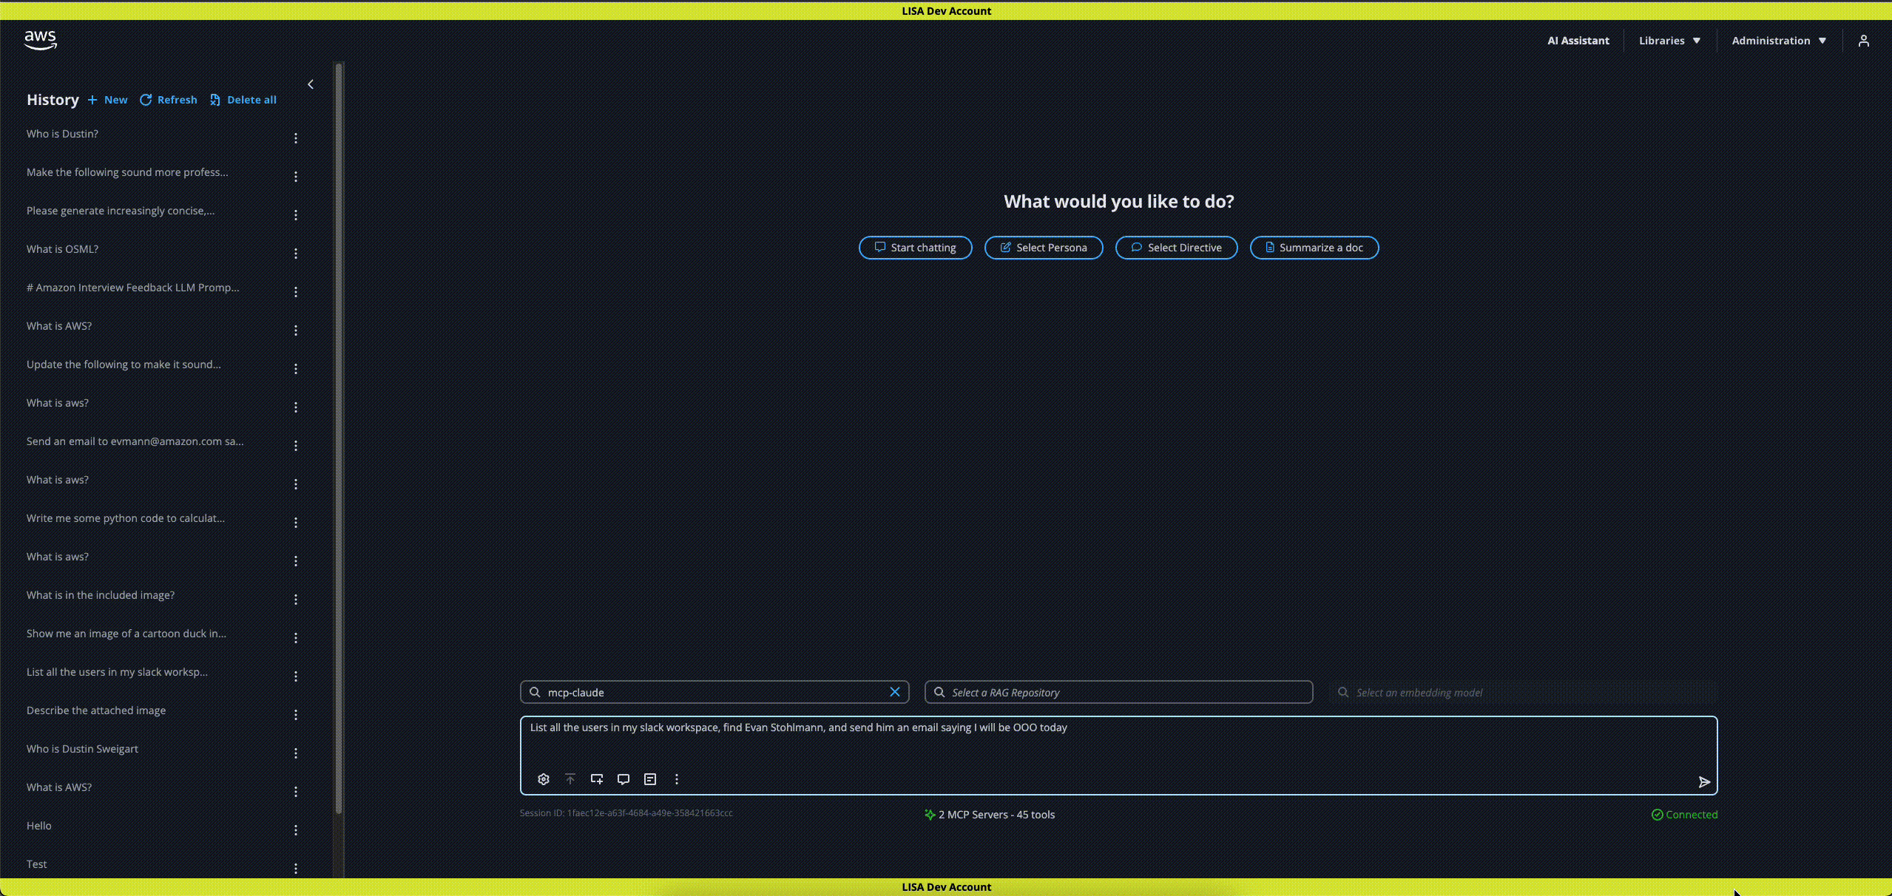Open options for 'Who is Dustin Sweigart' session
This screenshot has width=1892, height=896.
pos(296,753)
